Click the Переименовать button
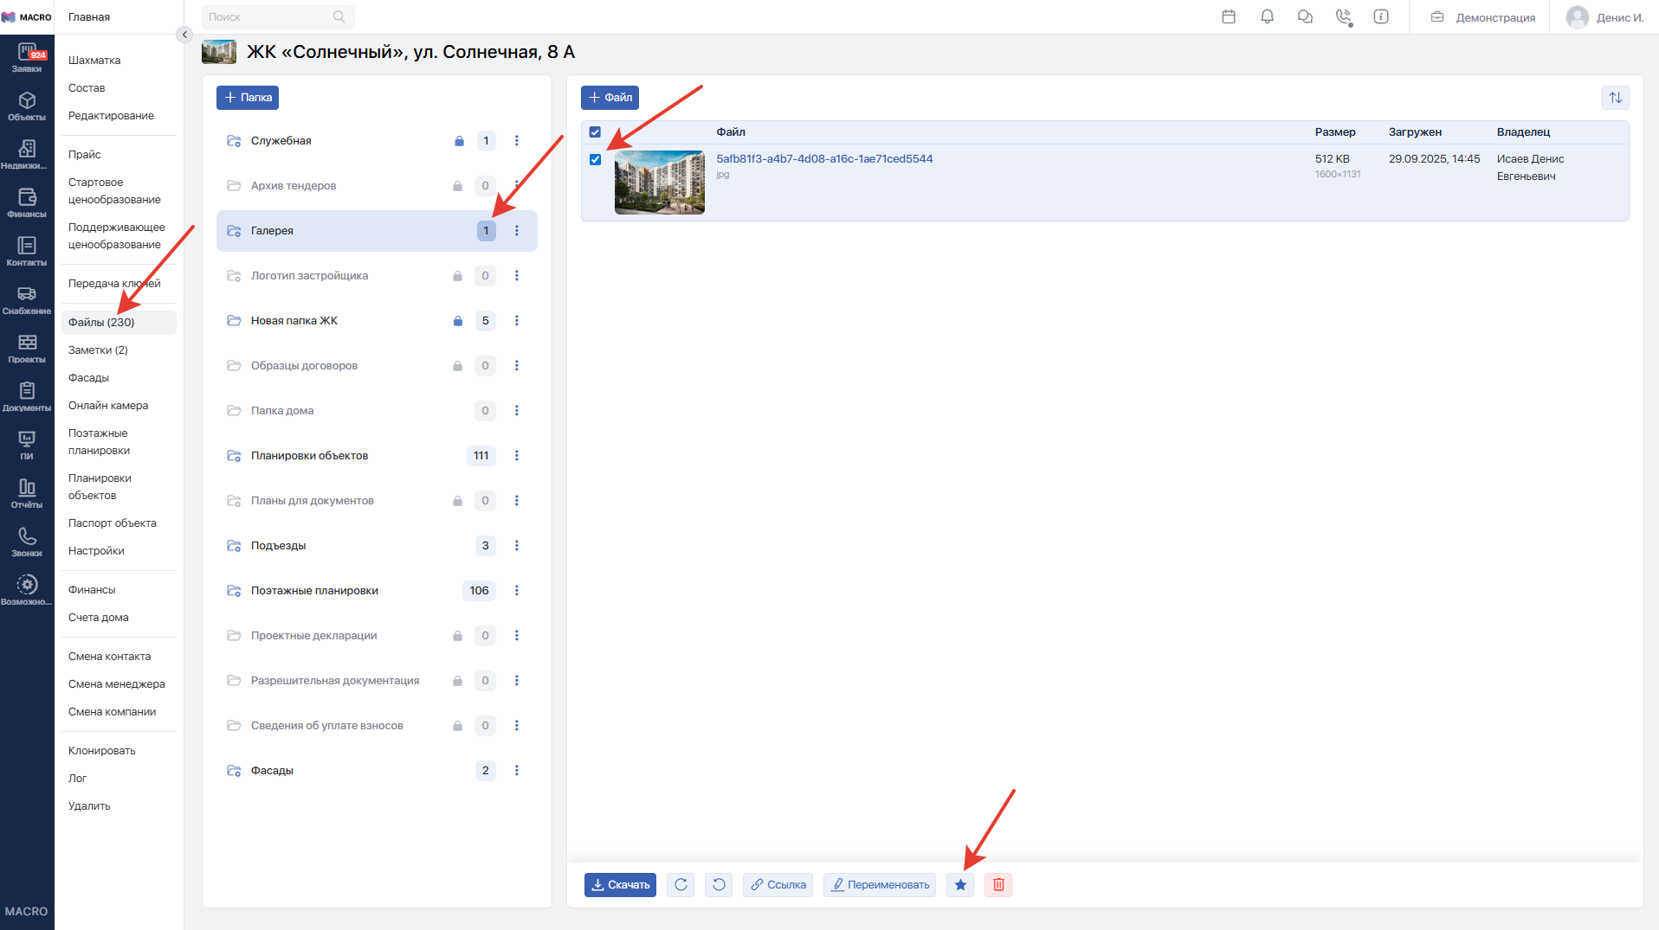Screen dimensions: 1659x930 [x=880, y=884]
